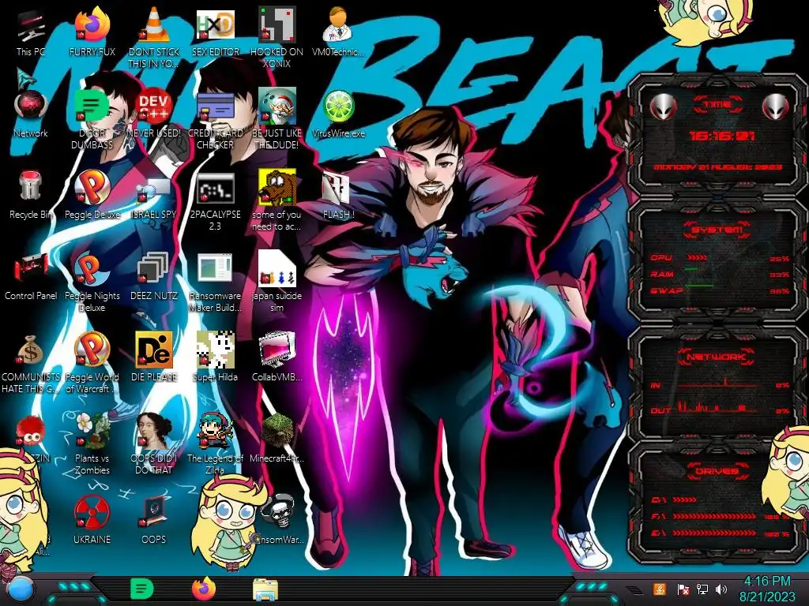The width and height of the screenshot is (809, 606).
Task: Open ISRAEL SPY shortcut
Action: (154, 189)
